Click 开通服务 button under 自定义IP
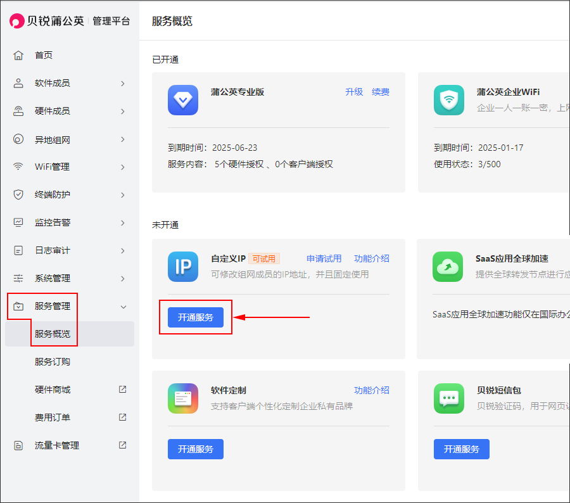Image resolution: width=570 pixels, height=503 pixels. (x=196, y=317)
